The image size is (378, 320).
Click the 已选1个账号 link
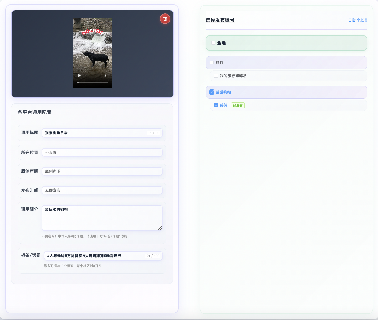coord(357,20)
